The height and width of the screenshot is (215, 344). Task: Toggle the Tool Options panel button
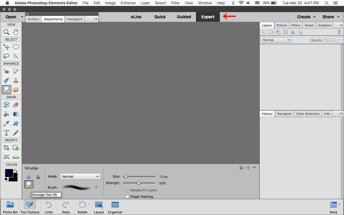click(30, 207)
